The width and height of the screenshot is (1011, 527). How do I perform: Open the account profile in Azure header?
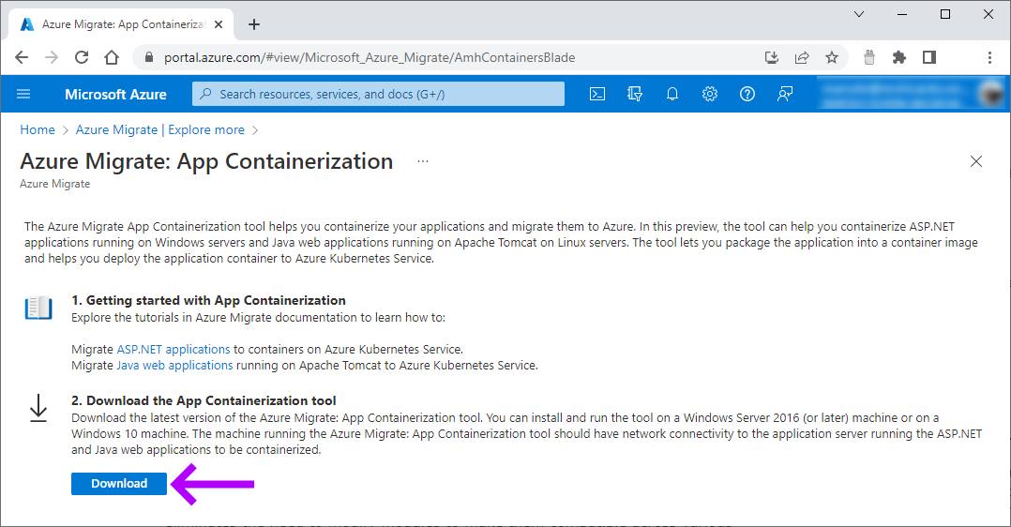pos(913,94)
